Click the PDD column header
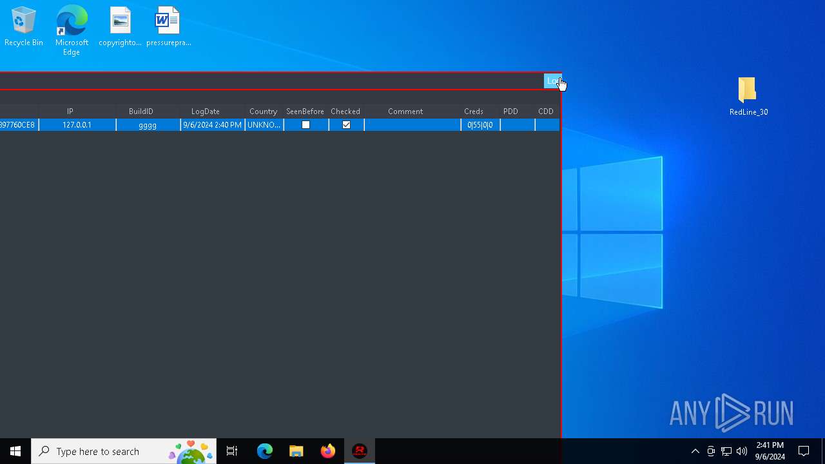 pyautogui.click(x=510, y=111)
